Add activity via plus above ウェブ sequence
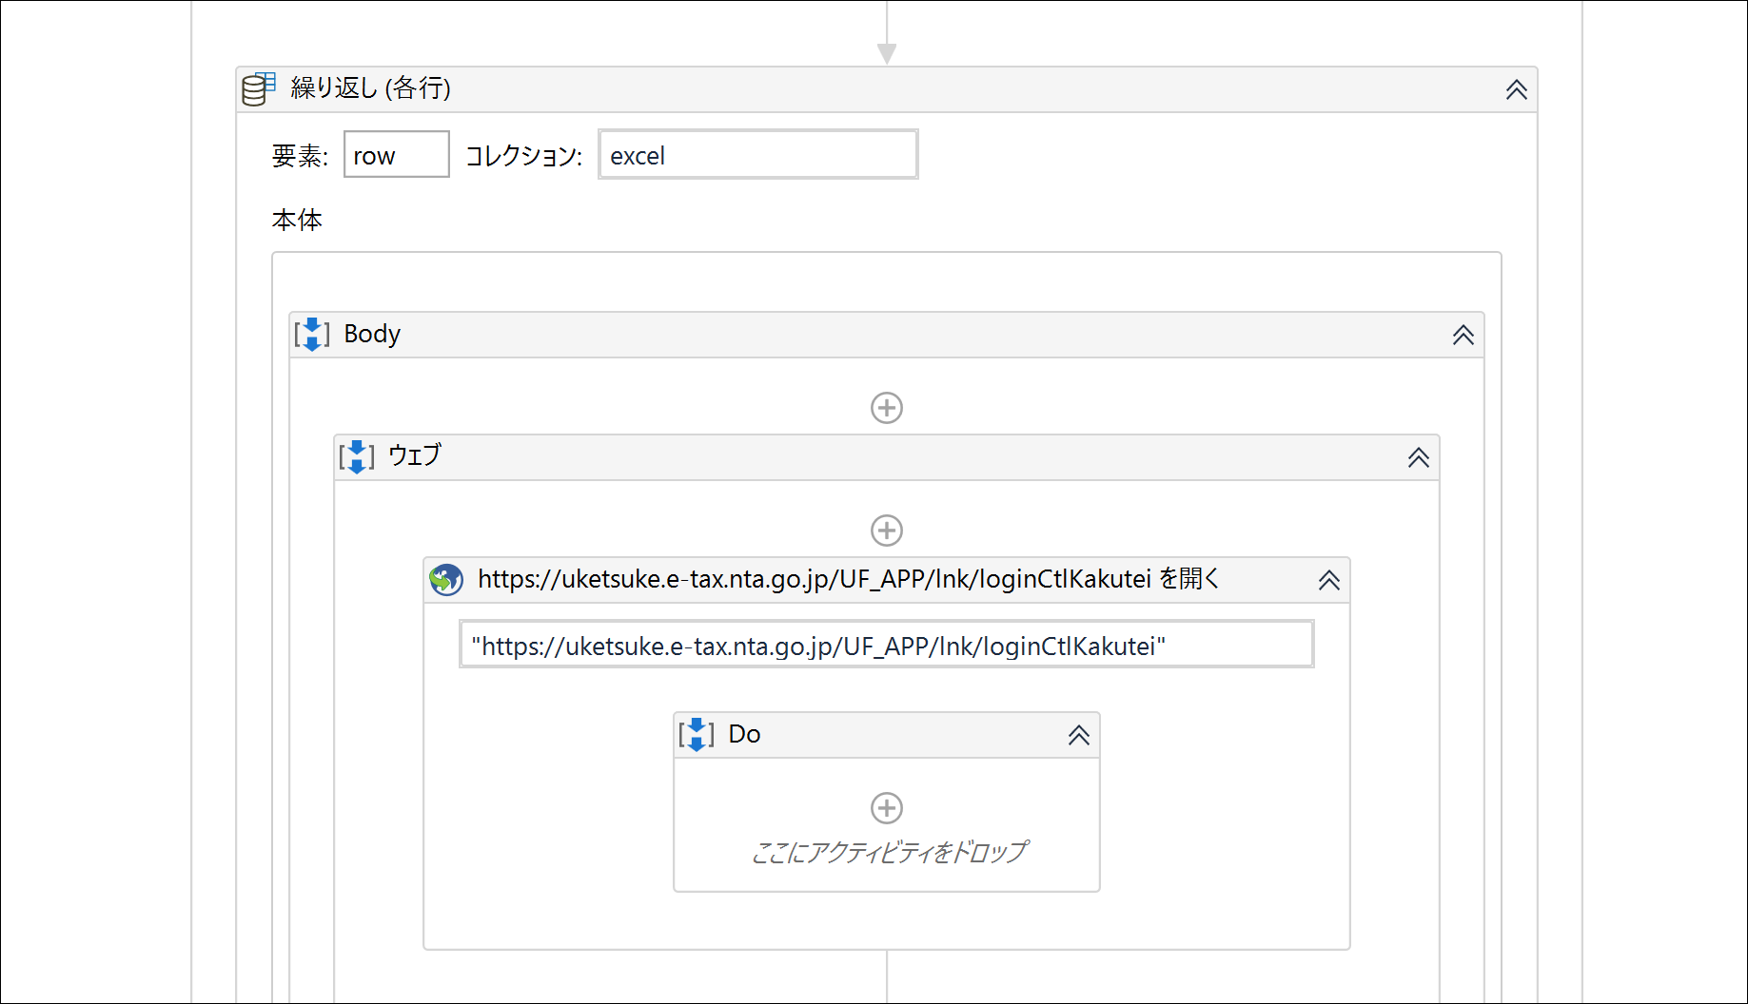The width and height of the screenshot is (1748, 1004). point(887,408)
